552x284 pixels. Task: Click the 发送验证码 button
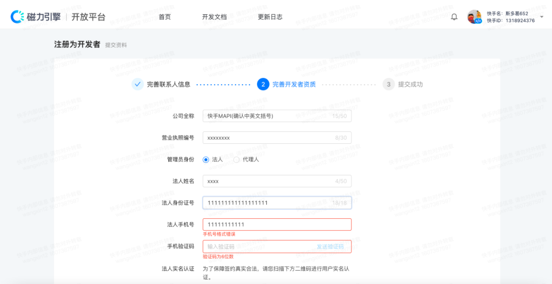coord(331,246)
